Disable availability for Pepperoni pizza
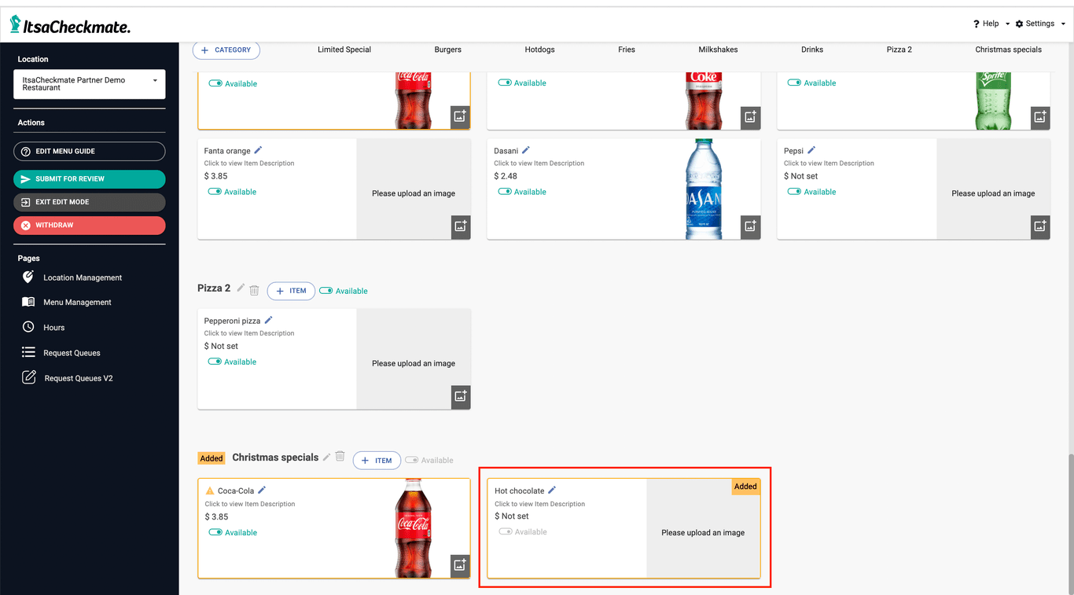 point(215,362)
